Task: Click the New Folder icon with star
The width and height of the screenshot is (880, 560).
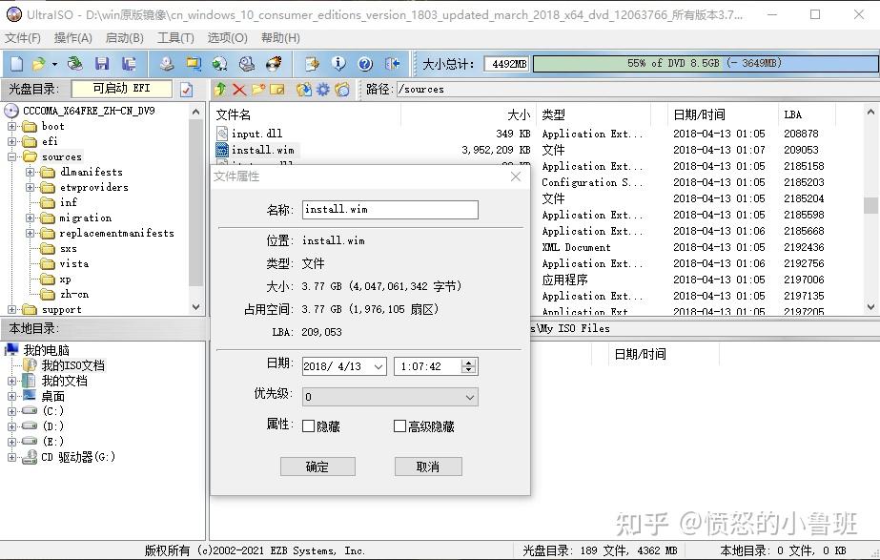Action: point(258,89)
